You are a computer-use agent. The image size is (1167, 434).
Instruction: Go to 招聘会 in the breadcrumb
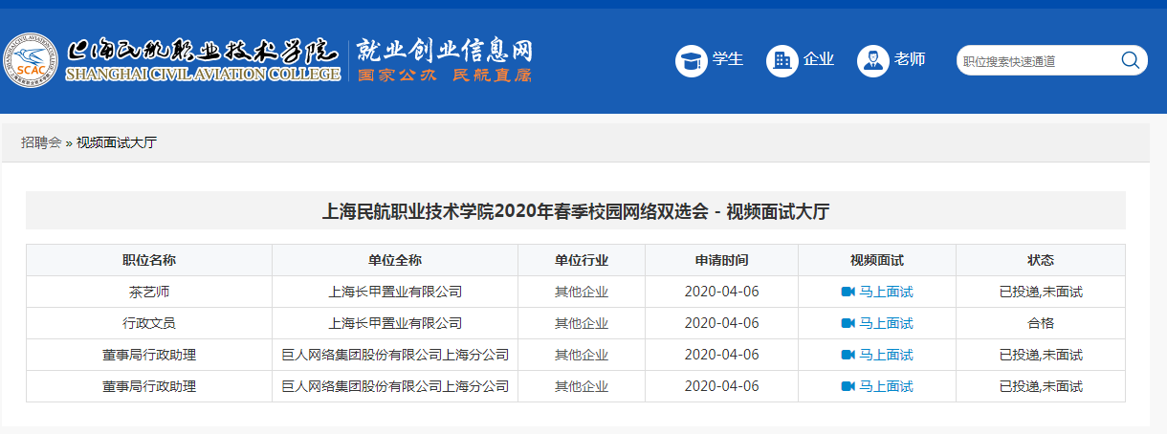pos(41,142)
